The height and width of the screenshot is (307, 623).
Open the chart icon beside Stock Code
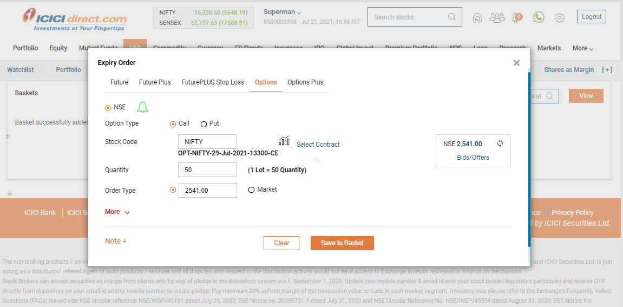point(284,141)
